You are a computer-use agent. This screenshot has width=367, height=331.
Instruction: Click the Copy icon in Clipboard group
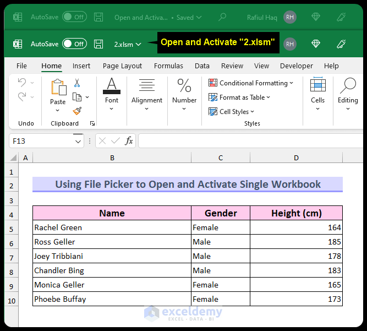click(77, 97)
